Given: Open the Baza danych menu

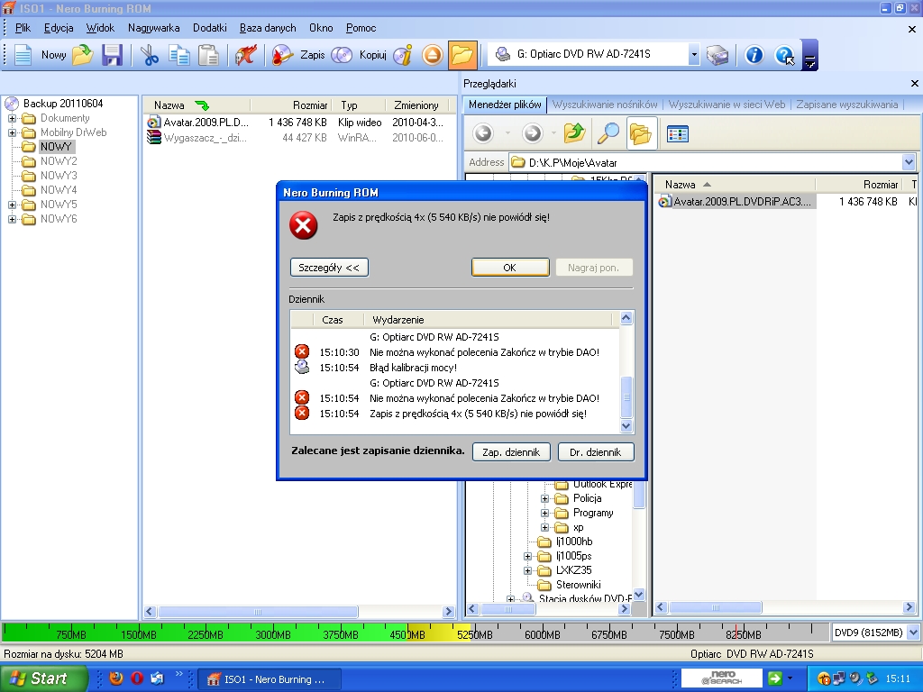Looking at the screenshot, I should pyautogui.click(x=268, y=28).
